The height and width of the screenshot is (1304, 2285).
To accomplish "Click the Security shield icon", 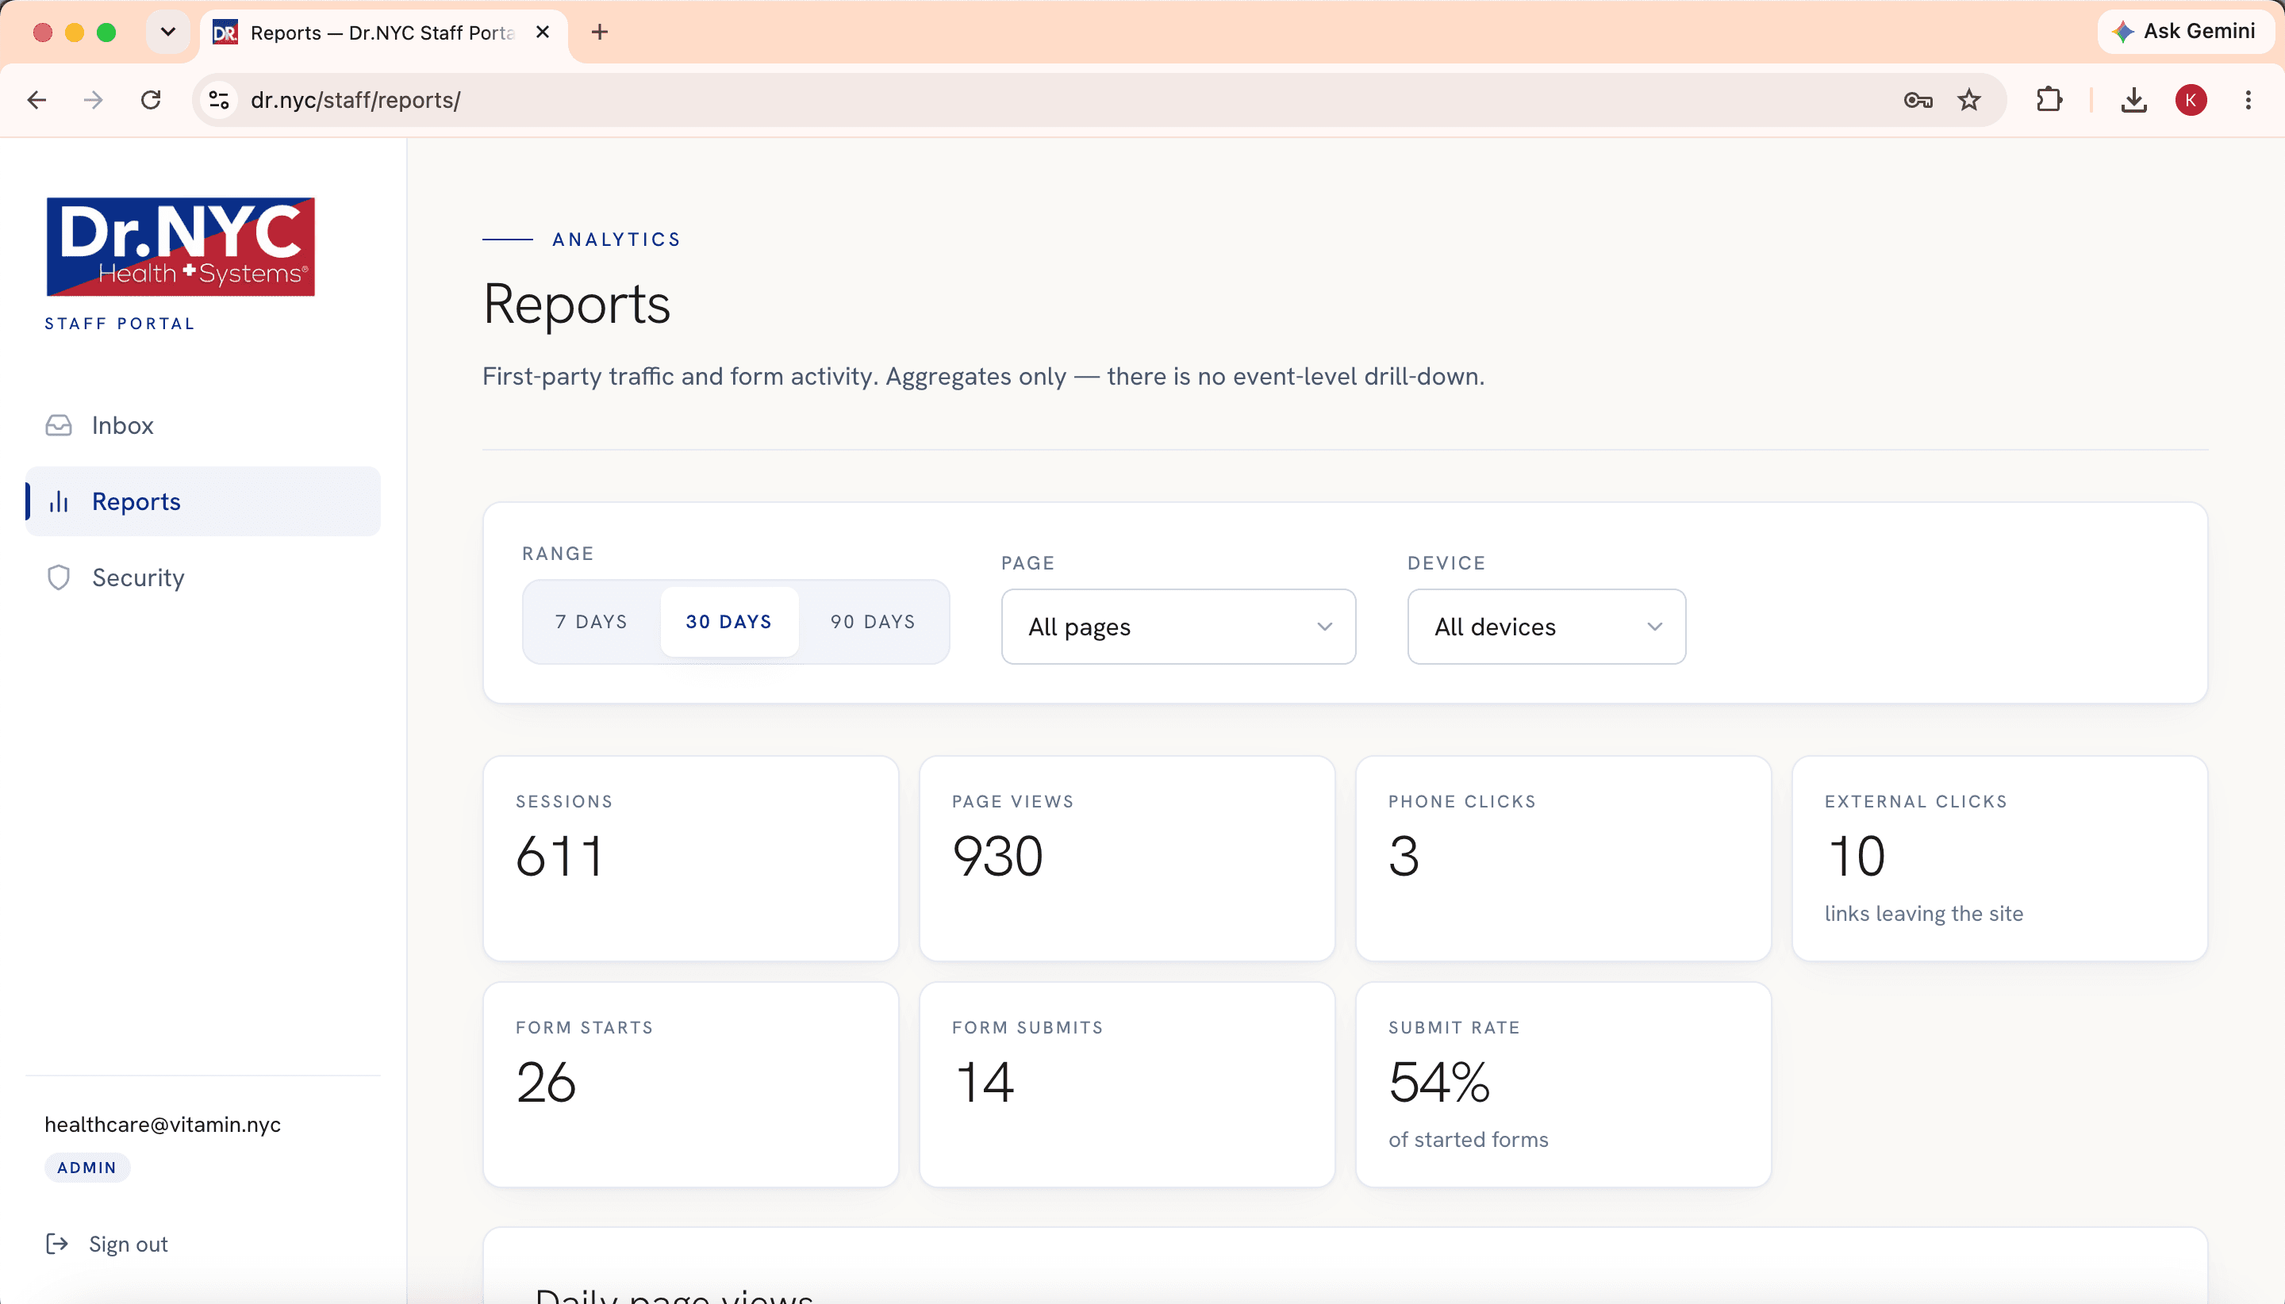I will (x=60, y=577).
